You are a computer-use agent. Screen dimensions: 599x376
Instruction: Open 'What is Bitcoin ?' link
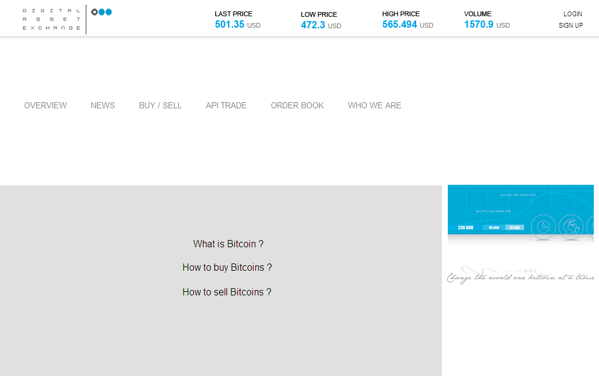pyautogui.click(x=228, y=244)
